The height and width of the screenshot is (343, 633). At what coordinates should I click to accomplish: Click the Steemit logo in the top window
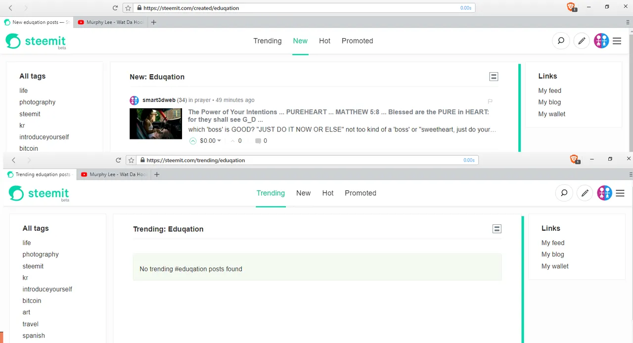(36, 42)
